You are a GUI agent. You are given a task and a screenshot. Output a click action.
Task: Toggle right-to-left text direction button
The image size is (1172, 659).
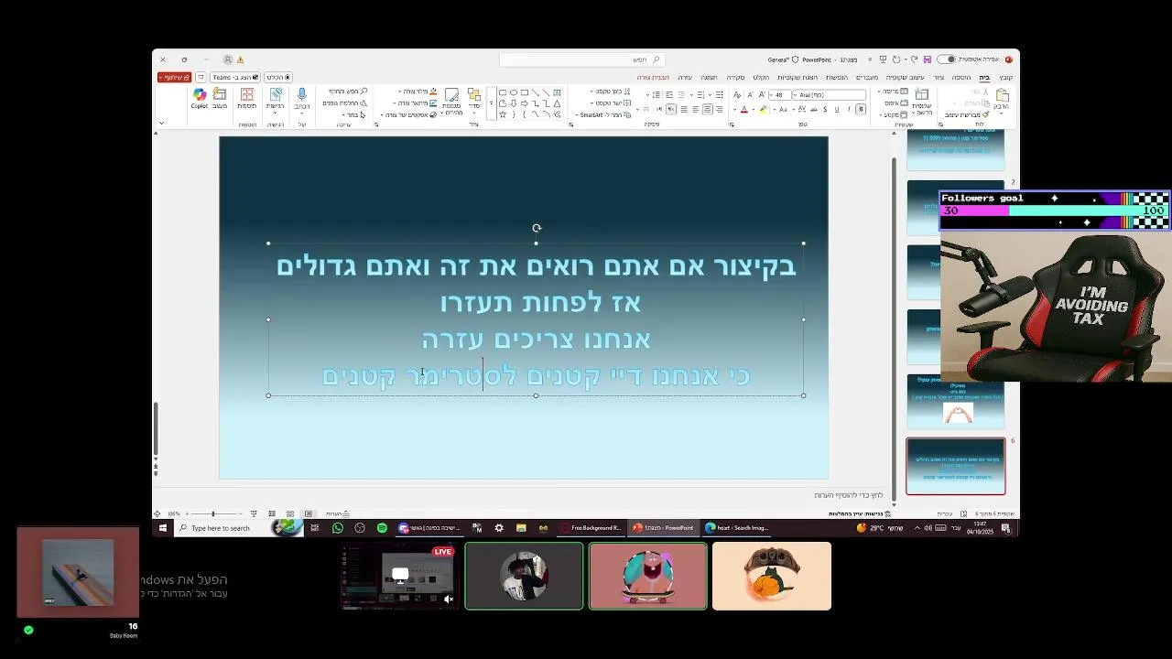point(671,109)
